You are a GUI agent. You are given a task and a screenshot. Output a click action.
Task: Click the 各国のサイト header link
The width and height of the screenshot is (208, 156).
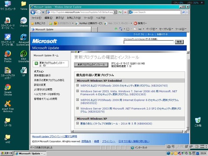click(162, 34)
